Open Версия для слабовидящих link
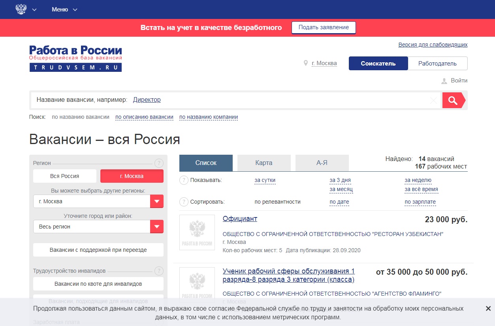 click(433, 45)
